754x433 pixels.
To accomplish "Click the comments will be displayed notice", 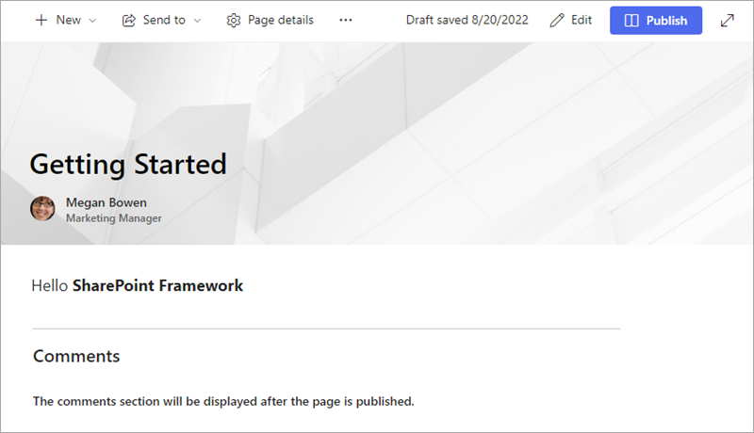I will [x=223, y=401].
